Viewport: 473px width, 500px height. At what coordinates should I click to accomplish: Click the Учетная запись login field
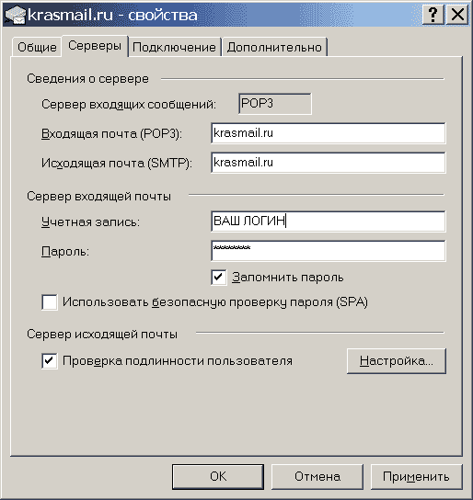(x=329, y=221)
